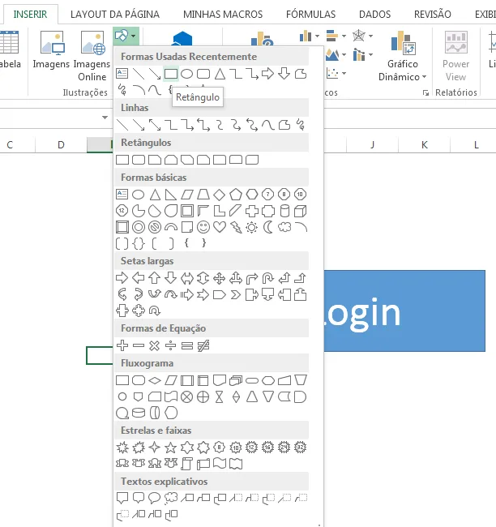Pick the Double Arrow line in Linhas
Image resolution: width=496 pixels, height=527 pixels.
pyautogui.click(x=155, y=125)
